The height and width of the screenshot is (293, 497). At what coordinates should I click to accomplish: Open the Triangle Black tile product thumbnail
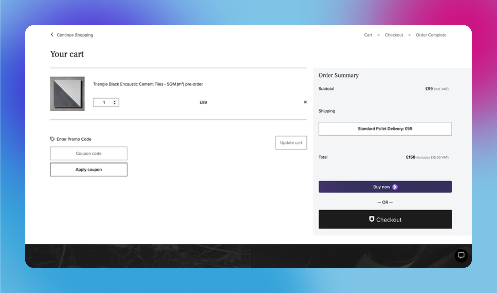click(x=67, y=94)
